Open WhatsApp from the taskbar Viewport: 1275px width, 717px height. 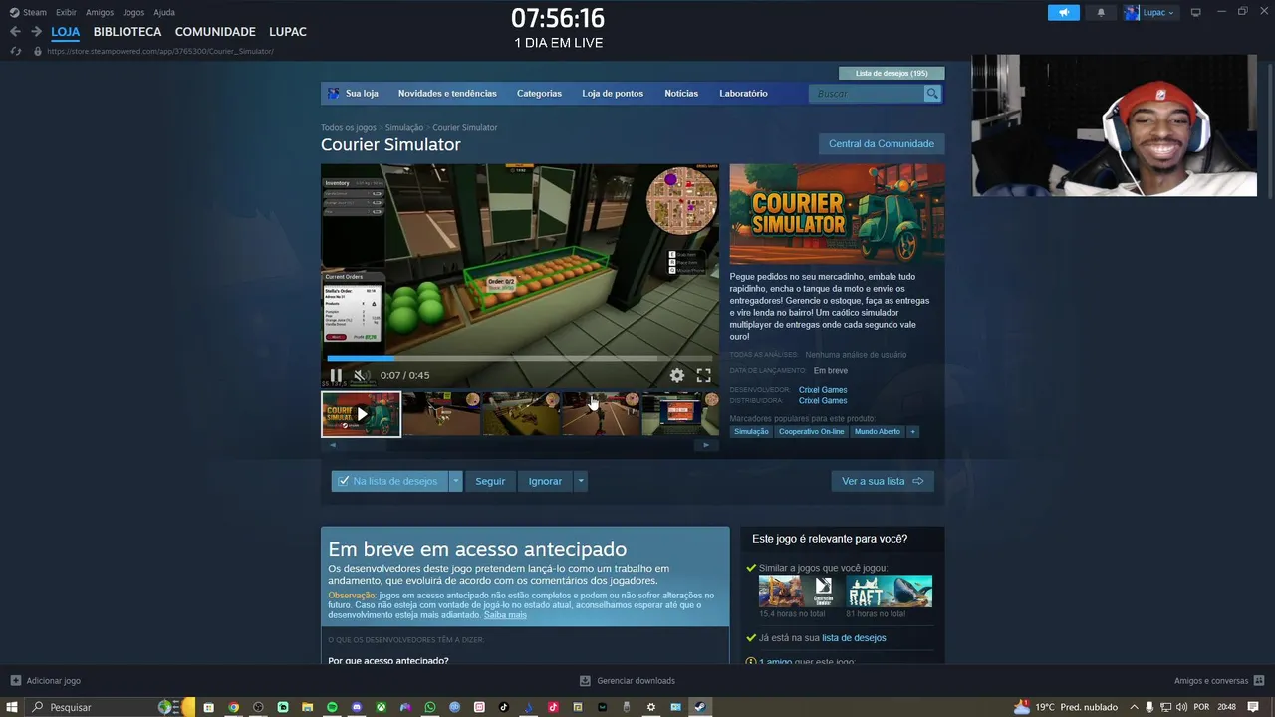tap(430, 707)
